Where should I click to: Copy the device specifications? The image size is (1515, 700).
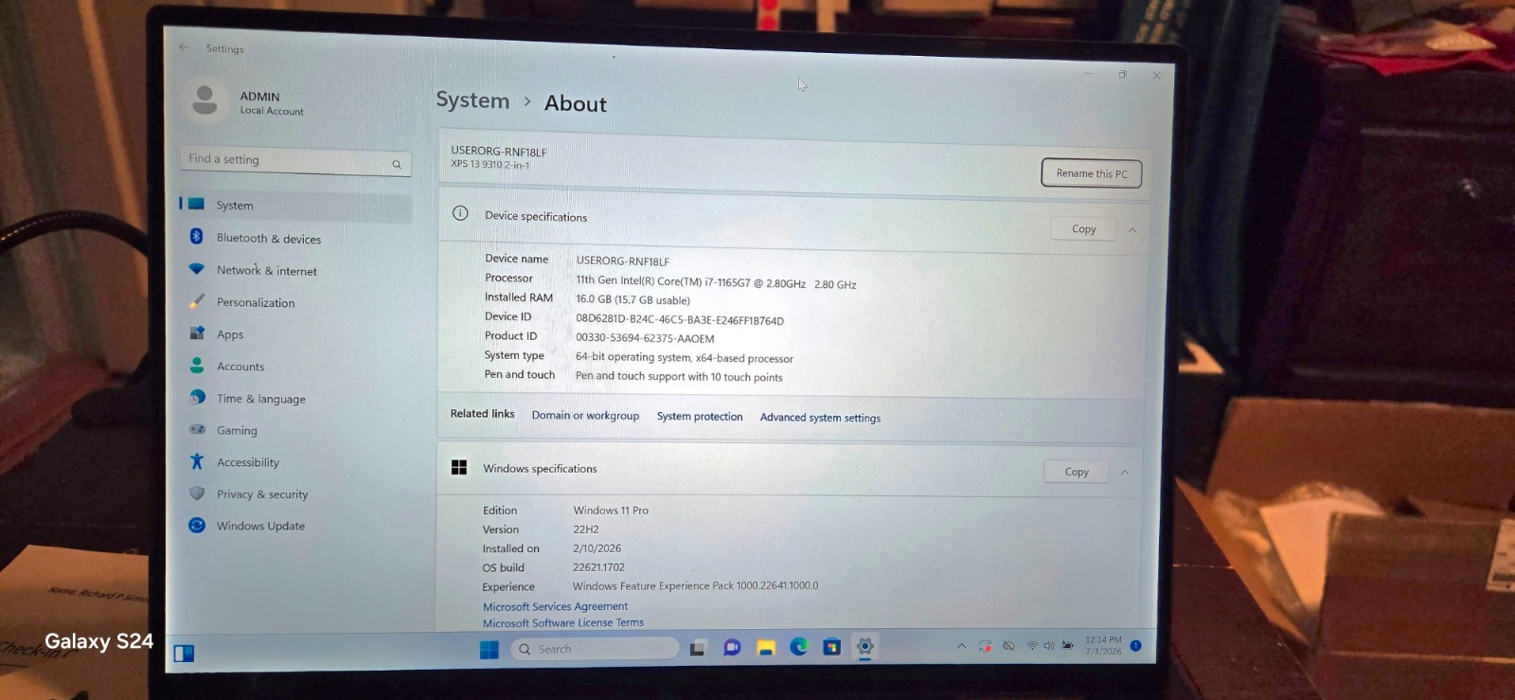pos(1083,229)
